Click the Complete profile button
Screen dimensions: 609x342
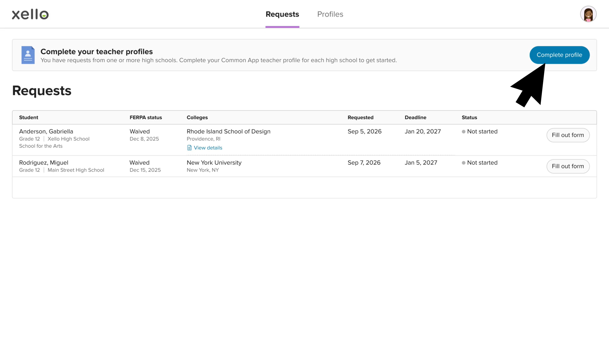click(559, 55)
